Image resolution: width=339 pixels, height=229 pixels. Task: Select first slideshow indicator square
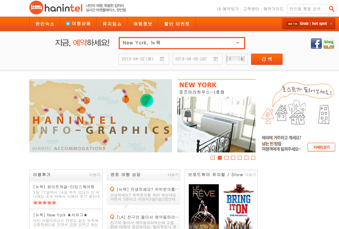(213, 158)
